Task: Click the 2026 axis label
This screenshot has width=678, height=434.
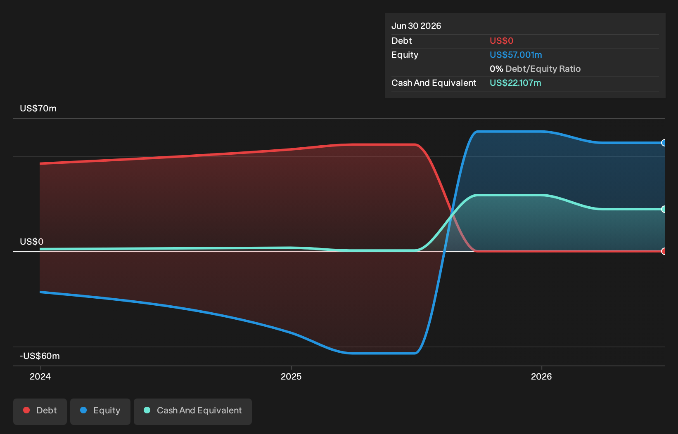Action: click(541, 376)
